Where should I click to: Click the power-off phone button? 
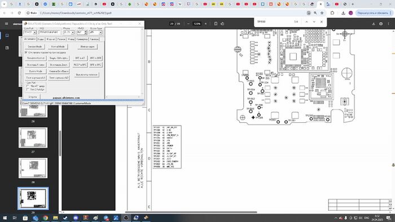tap(87, 75)
